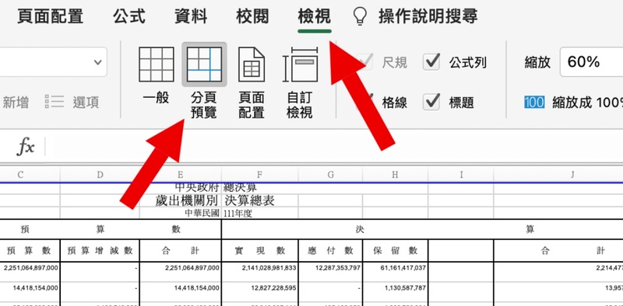Viewport: 623px width, 306px height.
Task: Click the 保留數 header cell
Action: [395, 251]
